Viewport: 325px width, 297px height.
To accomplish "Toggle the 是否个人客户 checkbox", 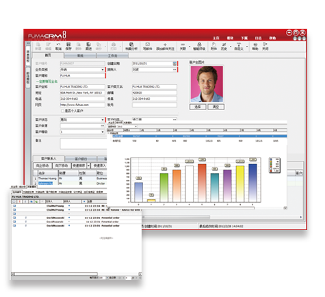I will pyautogui.click(x=62, y=111).
